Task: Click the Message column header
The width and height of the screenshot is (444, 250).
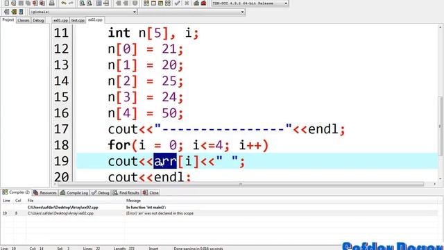Action: (133, 201)
